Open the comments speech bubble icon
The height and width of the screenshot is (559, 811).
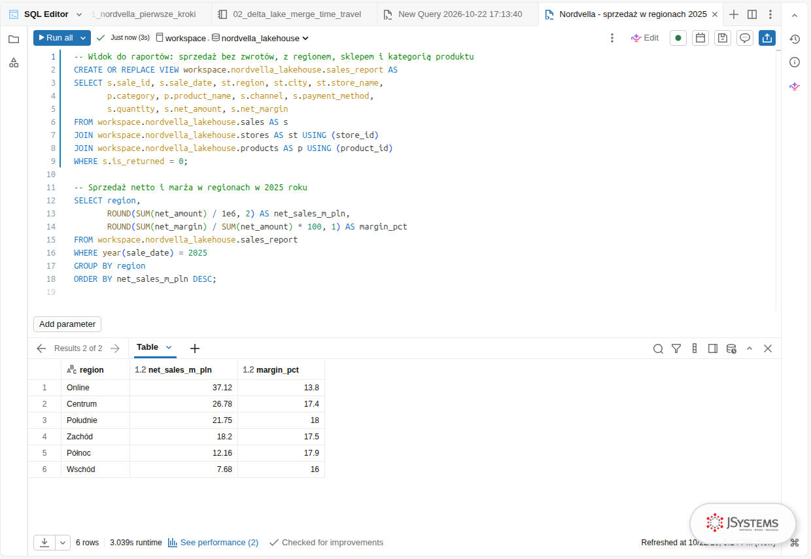click(745, 38)
